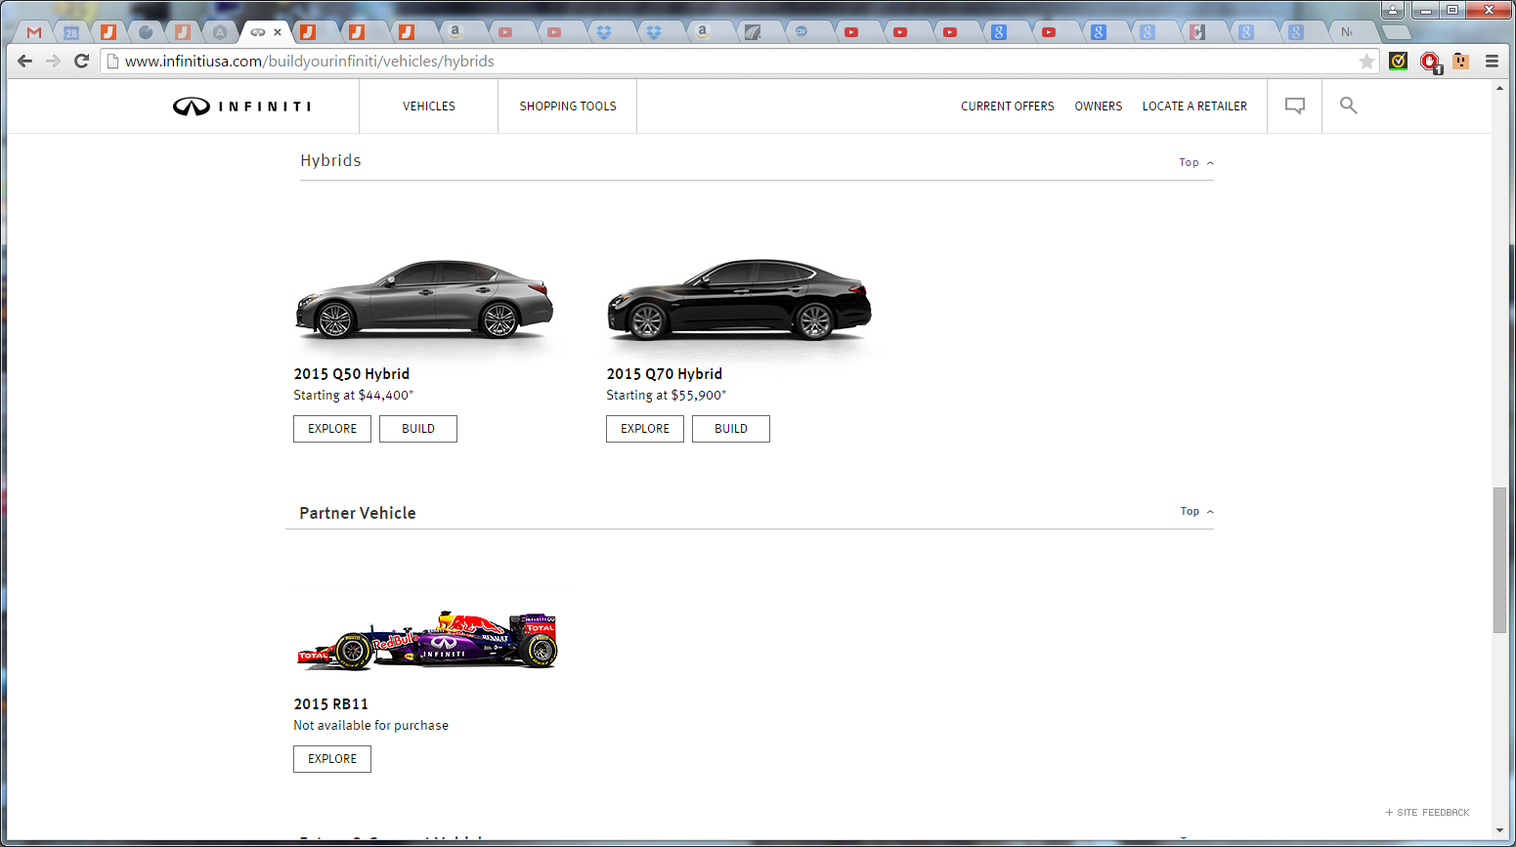Viewport: 1516px width, 847px height.
Task: Reload the Infiniti page
Action: [x=82, y=61]
